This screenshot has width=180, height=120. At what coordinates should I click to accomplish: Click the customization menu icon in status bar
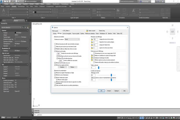pyautogui.click(x=179, y=118)
